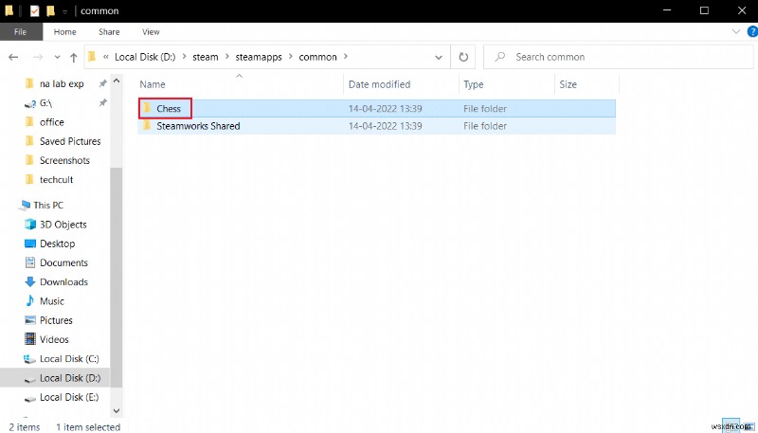The image size is (758, 433).
Task: Open Screenshots folder in sidebar
Action: [64, 160]
